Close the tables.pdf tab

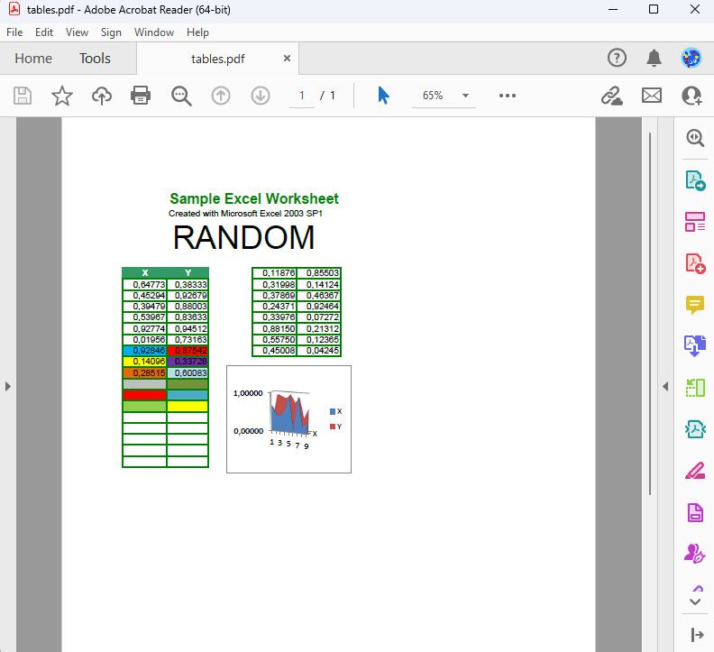(x=287, y=59)
